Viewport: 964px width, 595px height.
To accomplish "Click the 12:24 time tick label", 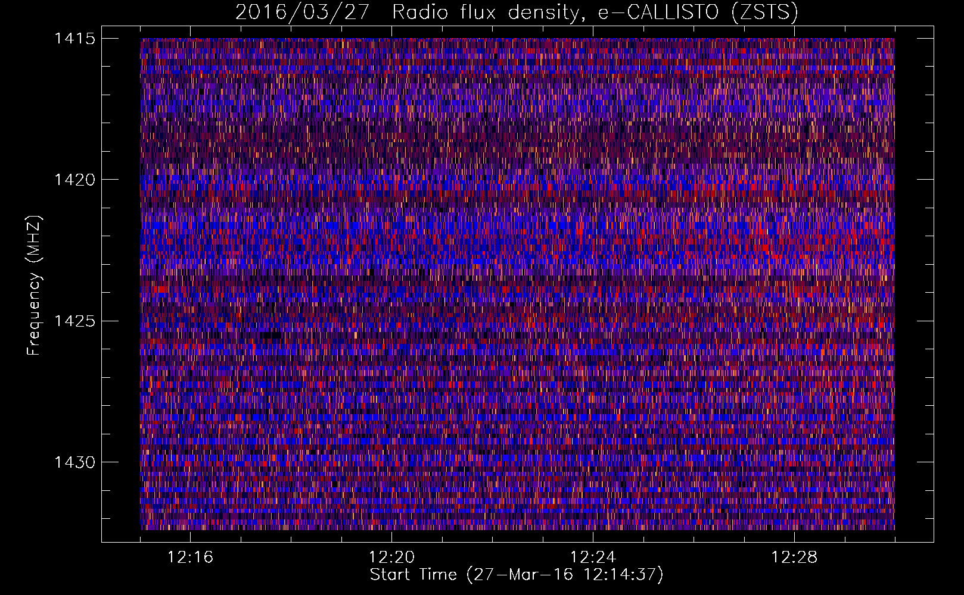I will pos(593,558).
